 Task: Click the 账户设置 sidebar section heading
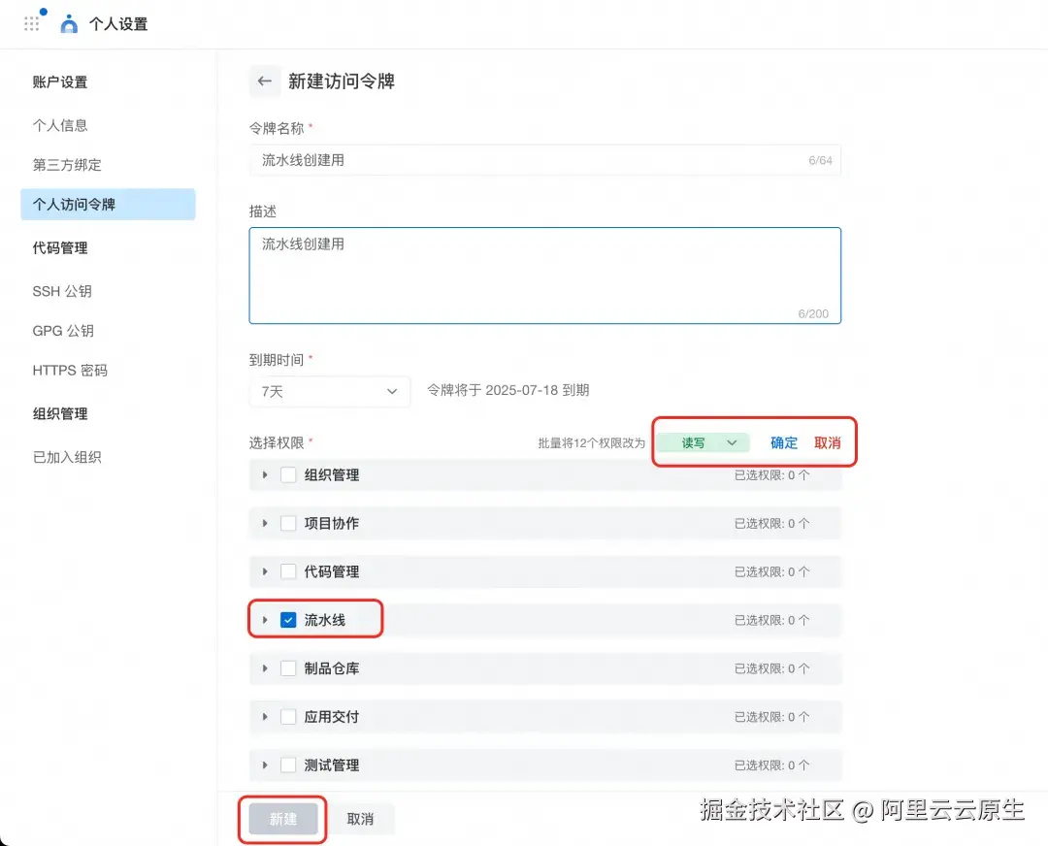(x=60, y=82)
